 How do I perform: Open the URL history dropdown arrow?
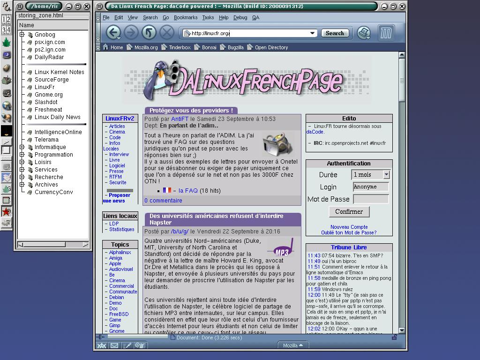(x=313, y=33)
